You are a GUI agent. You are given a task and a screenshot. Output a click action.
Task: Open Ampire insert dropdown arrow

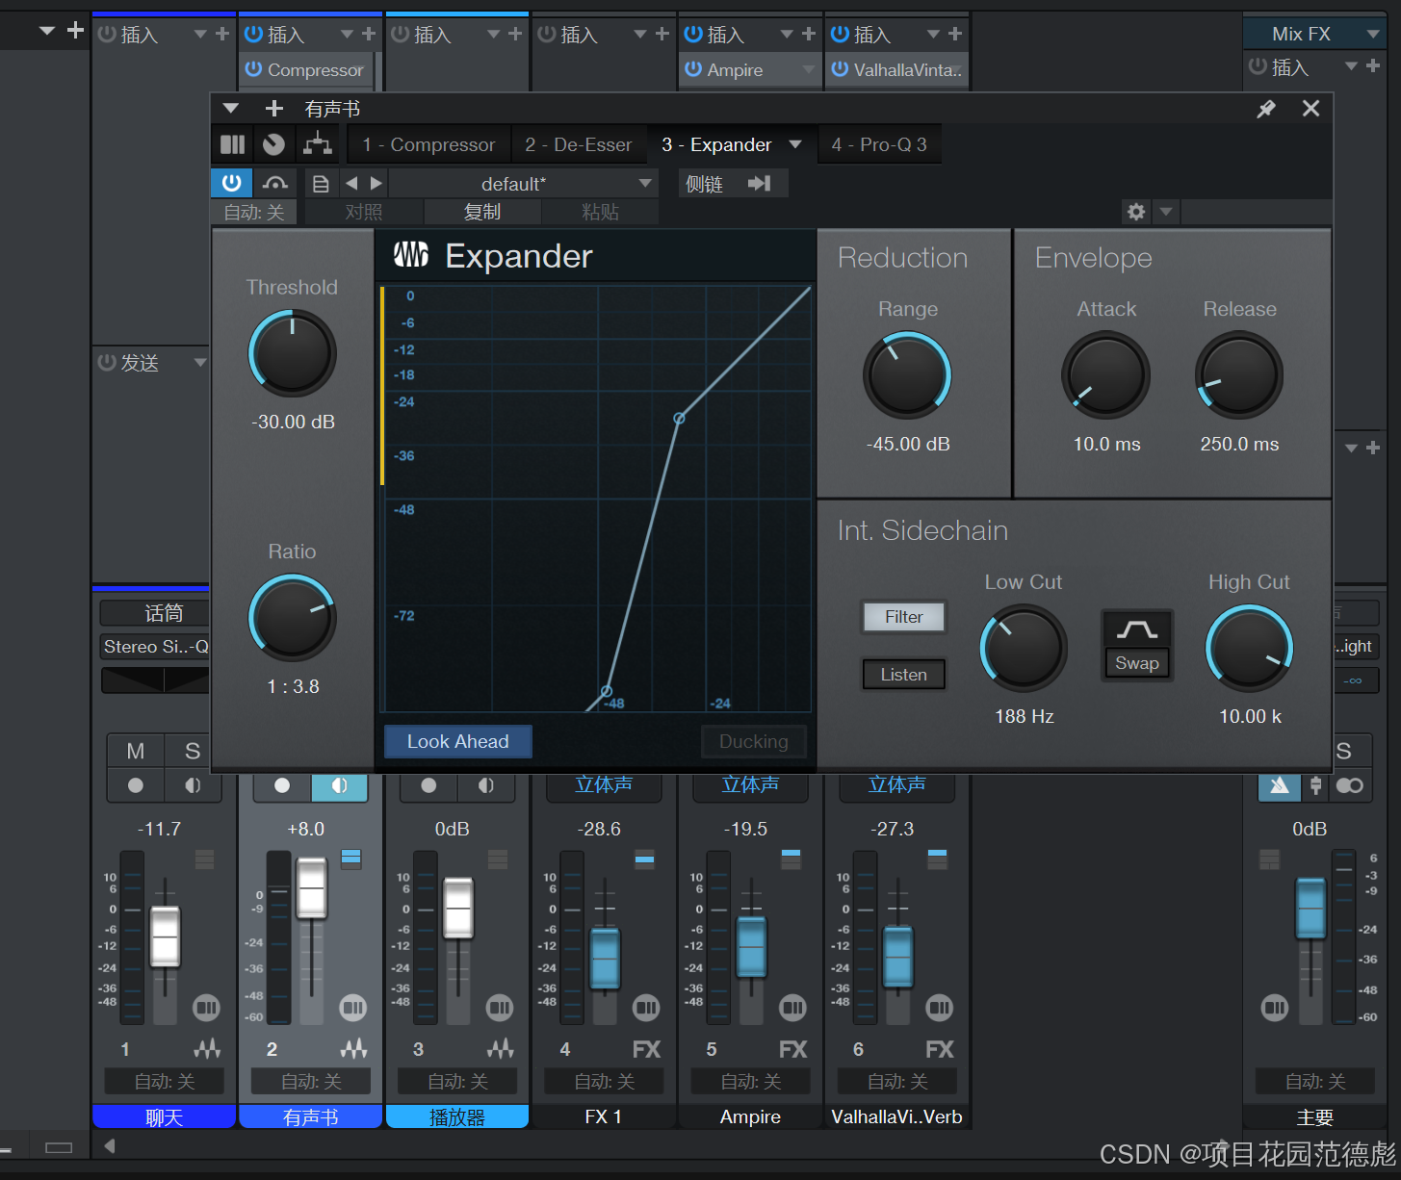pyautogui.click(x=808, y=69)
